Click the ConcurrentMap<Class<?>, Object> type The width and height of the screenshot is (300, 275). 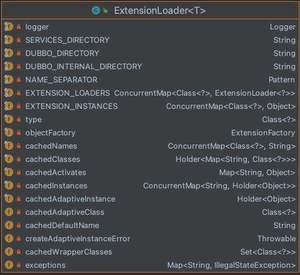(231, 107)
